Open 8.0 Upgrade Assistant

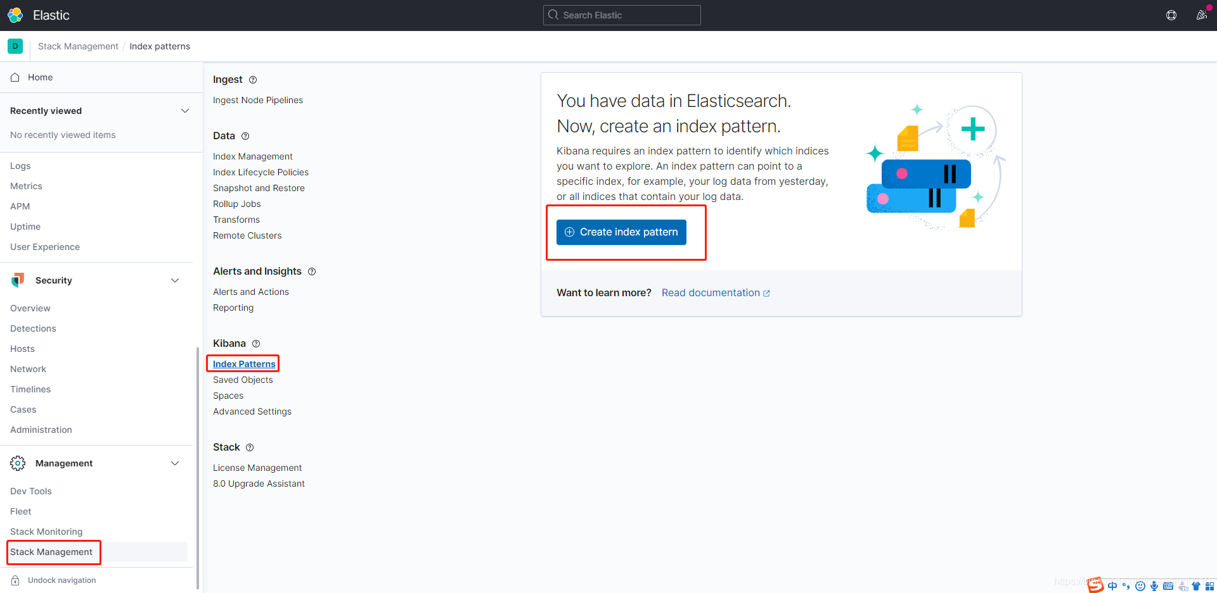(x=259, y=484)
